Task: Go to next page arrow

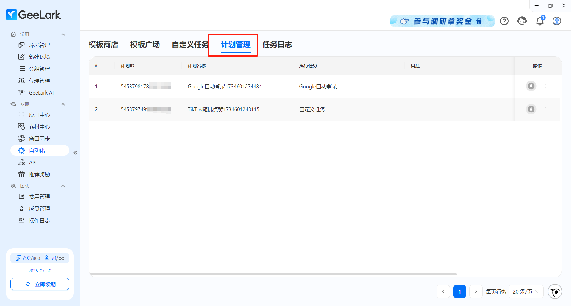Action: click(x=476, y=292)
